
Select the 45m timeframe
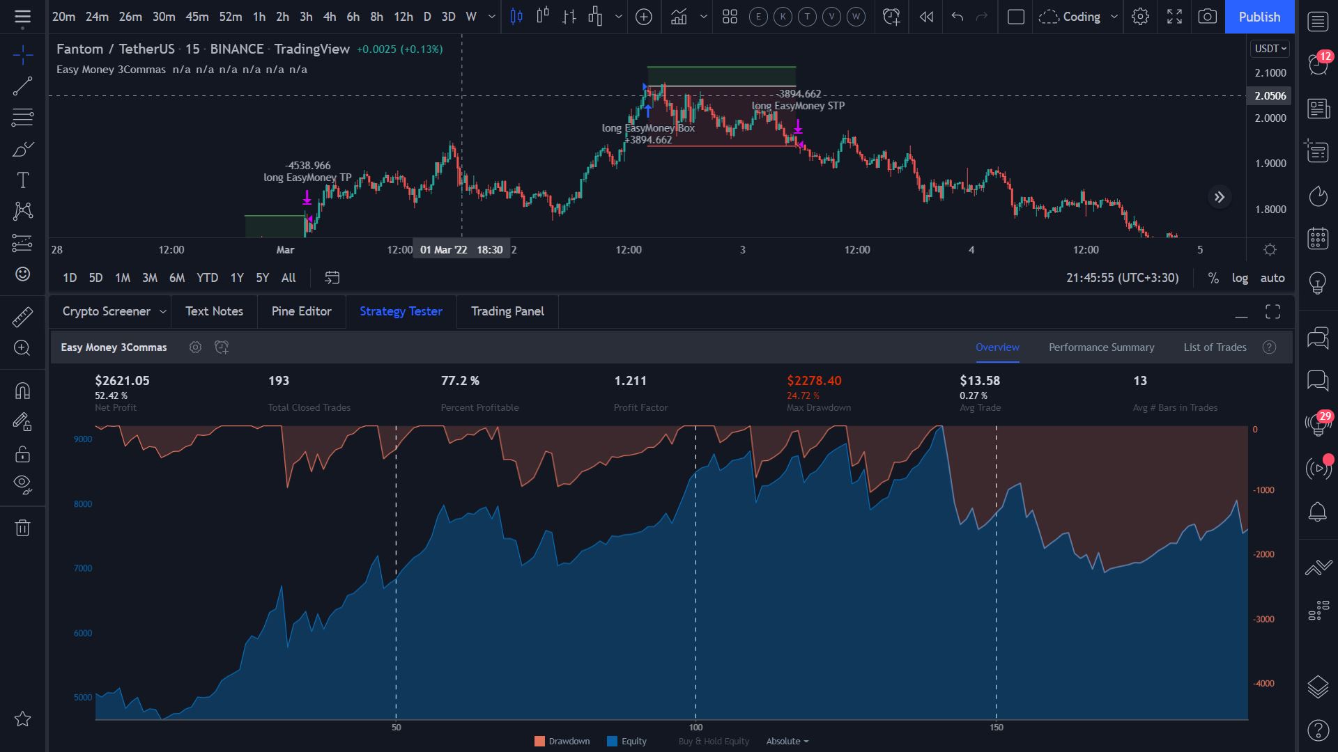click(197, 17)
